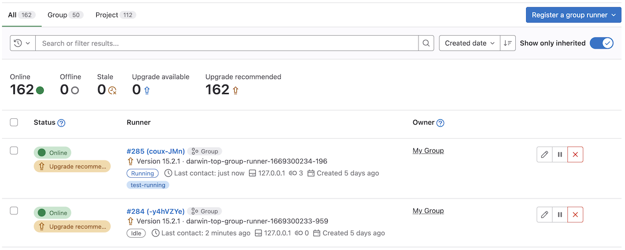Disable Show only inherited toggle
The width and height of the screenshot is (625, 250).
pyautogui.click(x=602, y=43)
